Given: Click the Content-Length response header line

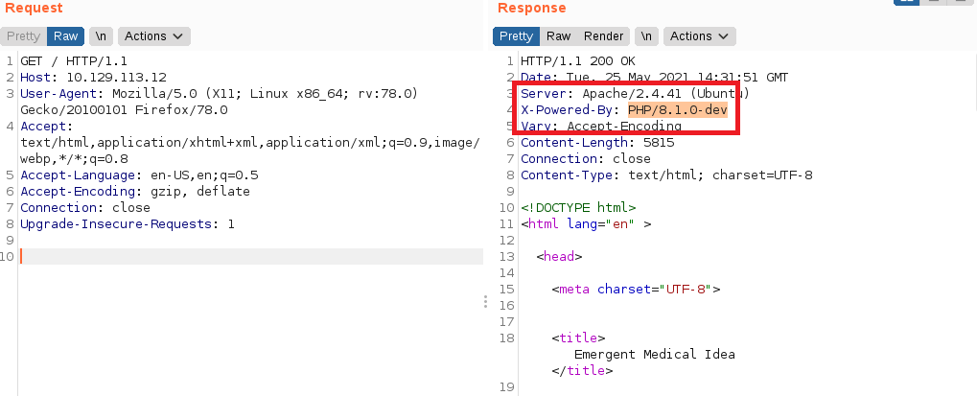Looking at the screenshot, I should click(596, 143).
